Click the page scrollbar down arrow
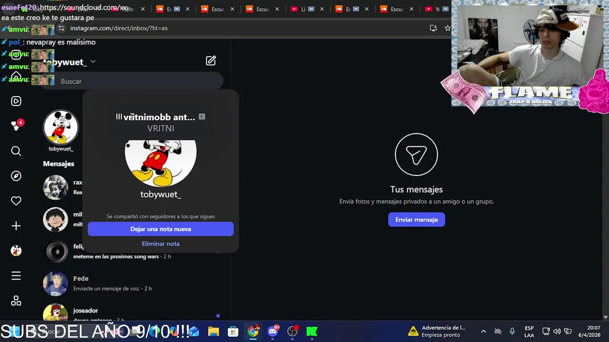609x342 pixels. click(x=605, y=317)
